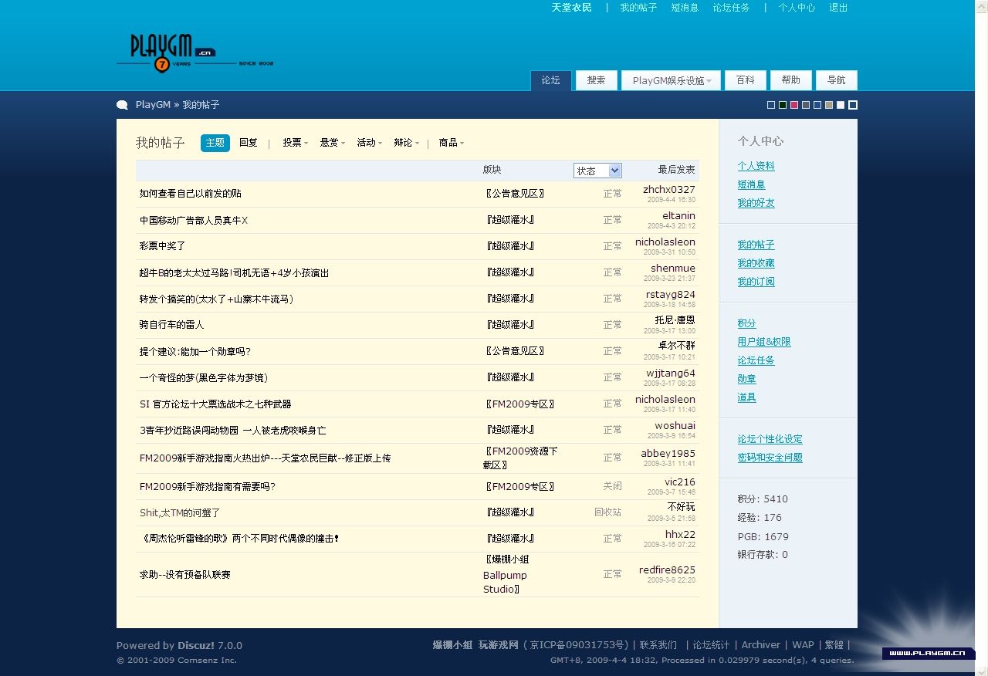Click username 天堂农民 in the top bar
Viewport: 988px width, 676px height.
(x=572, y=8)
